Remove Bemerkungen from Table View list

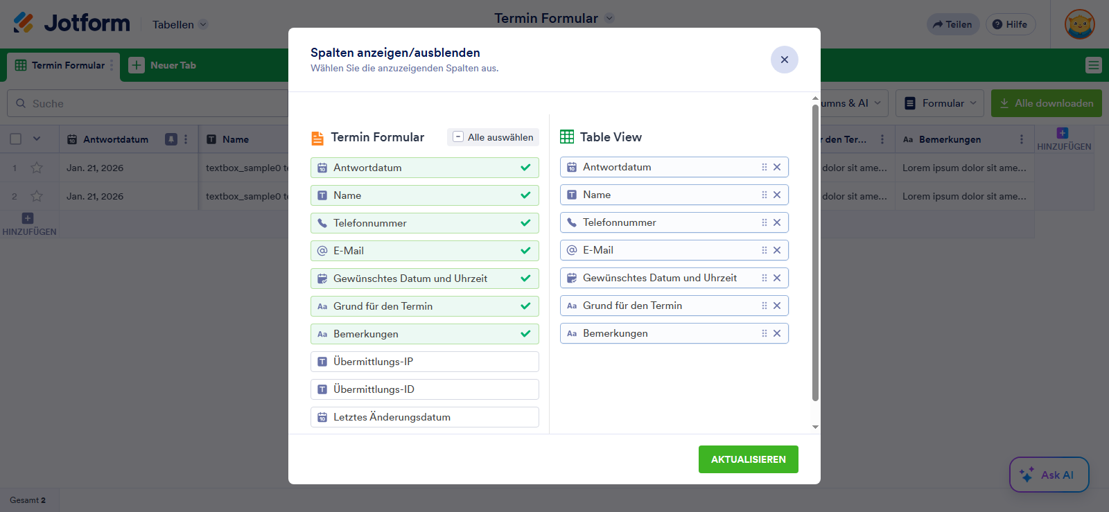click(777, 333)
